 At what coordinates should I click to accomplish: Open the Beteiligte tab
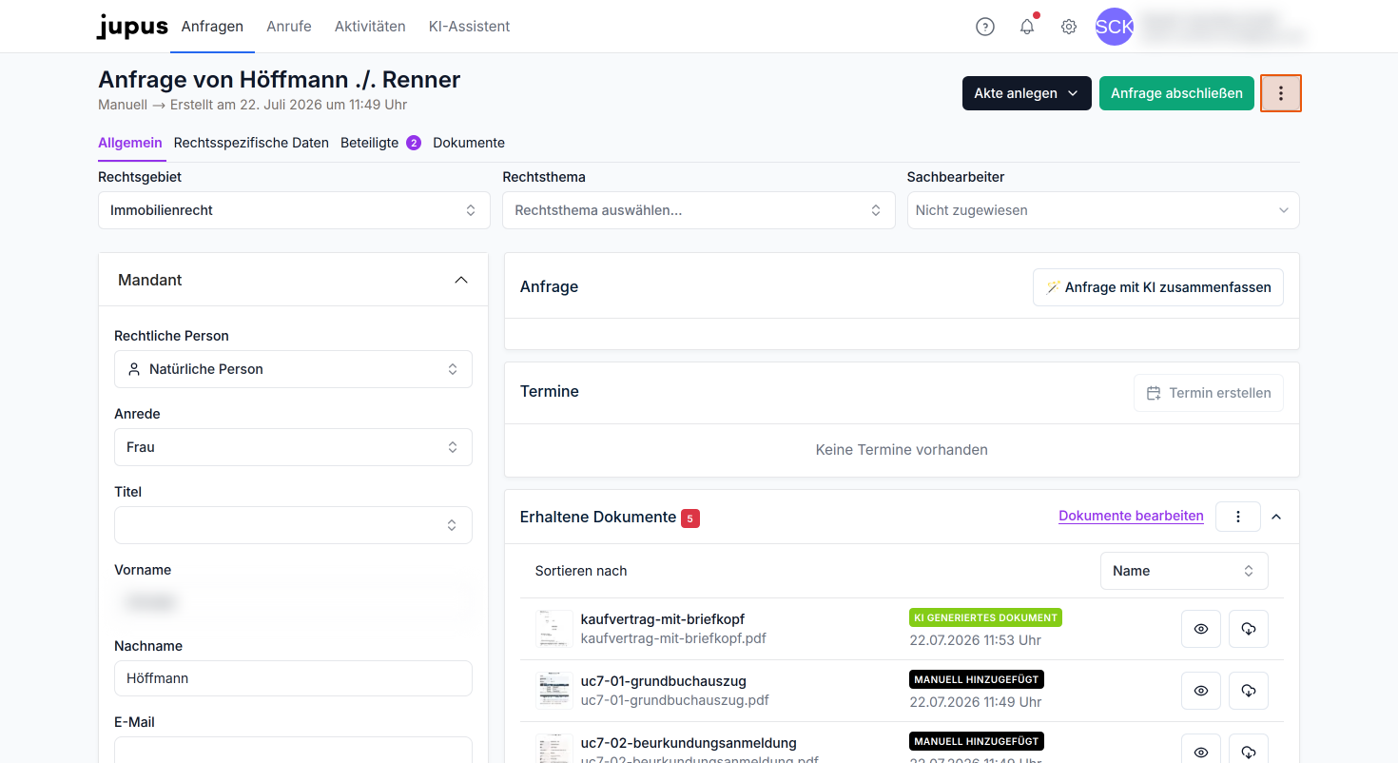pyautogui.click(x=380, y=143)
